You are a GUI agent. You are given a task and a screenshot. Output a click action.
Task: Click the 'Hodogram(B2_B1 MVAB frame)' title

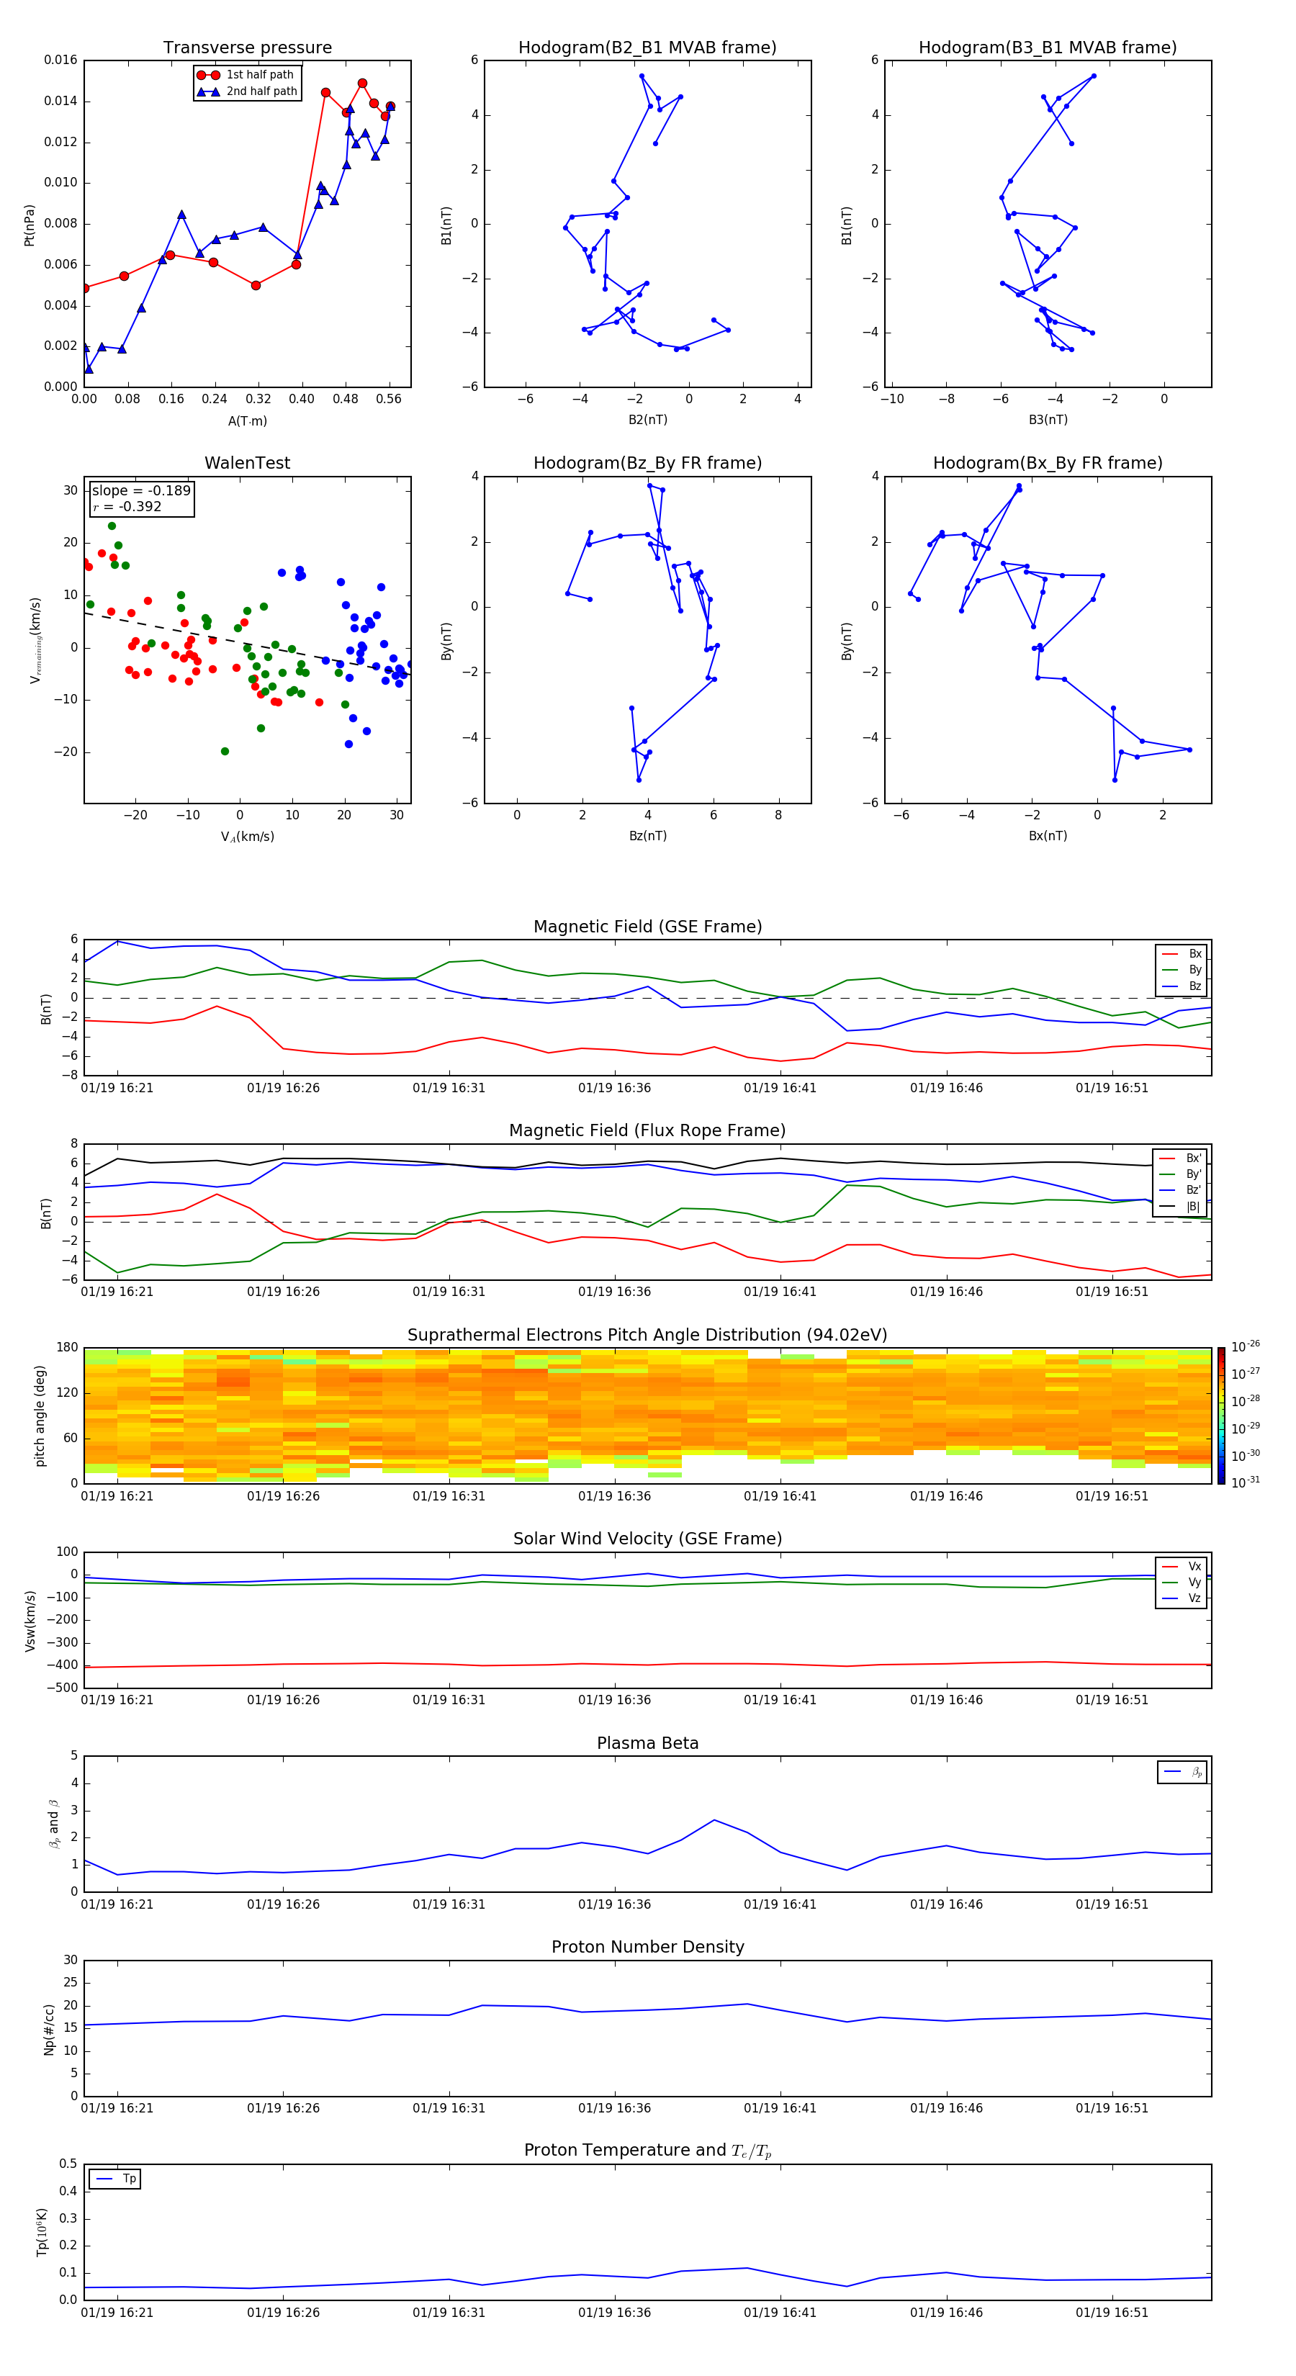pos(647,48)
